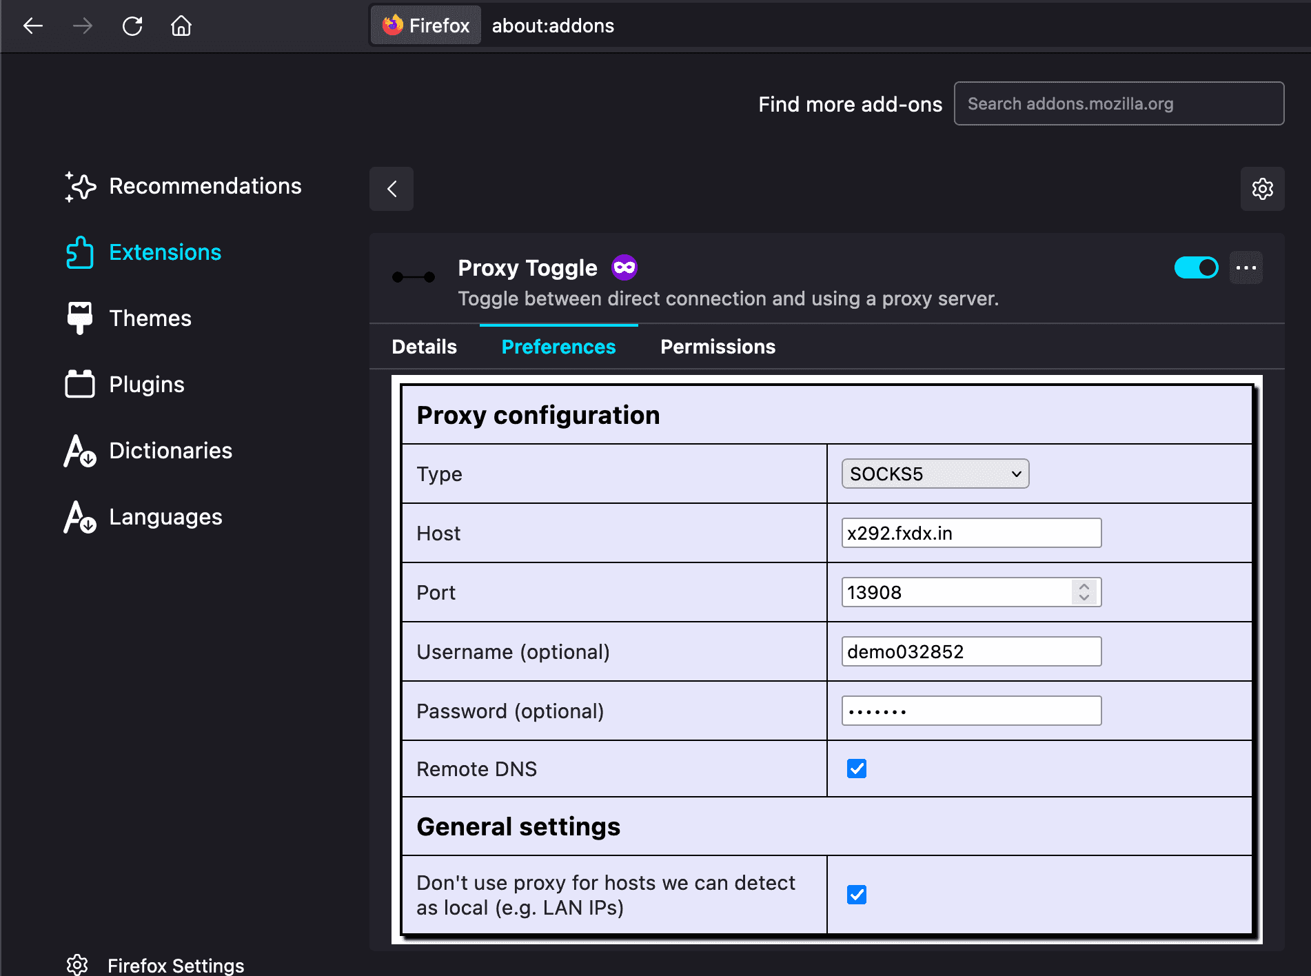
Task: Increment the Port value with stepper
Action: coord(1084,586)
